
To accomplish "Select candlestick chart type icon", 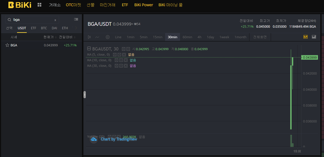I will click(x=89, y=37).
